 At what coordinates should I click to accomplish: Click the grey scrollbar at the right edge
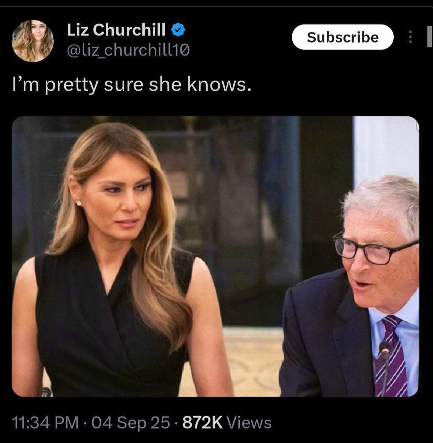click(429, 37)
